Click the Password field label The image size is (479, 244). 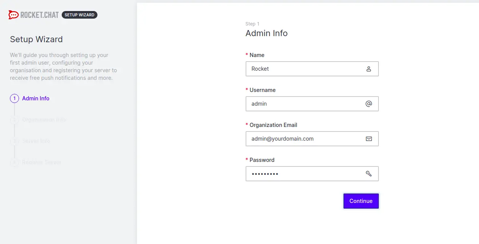coord(262,160)
